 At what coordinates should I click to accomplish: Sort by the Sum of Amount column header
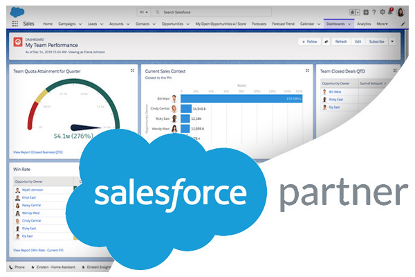click(x=373, y=83)
